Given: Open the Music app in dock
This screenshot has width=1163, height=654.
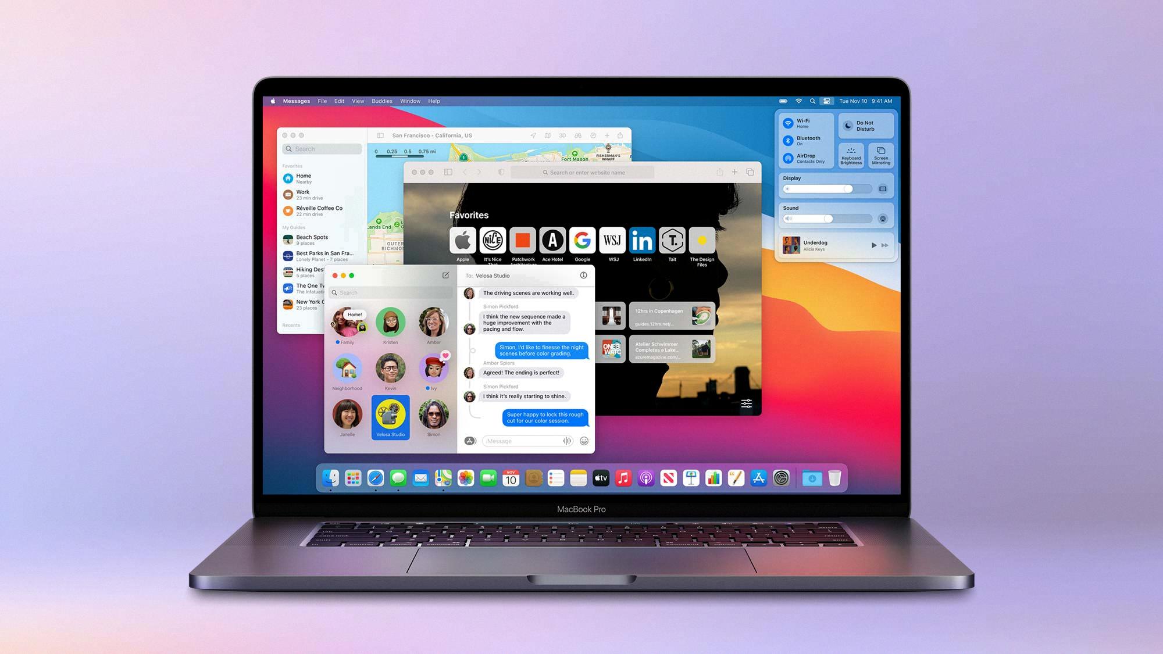Looking at the screenshot, I should click(622, 478).
